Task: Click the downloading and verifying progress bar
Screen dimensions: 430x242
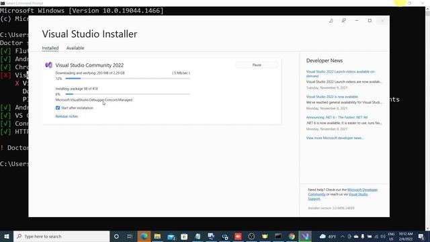Action: click(x=128, y=79)
